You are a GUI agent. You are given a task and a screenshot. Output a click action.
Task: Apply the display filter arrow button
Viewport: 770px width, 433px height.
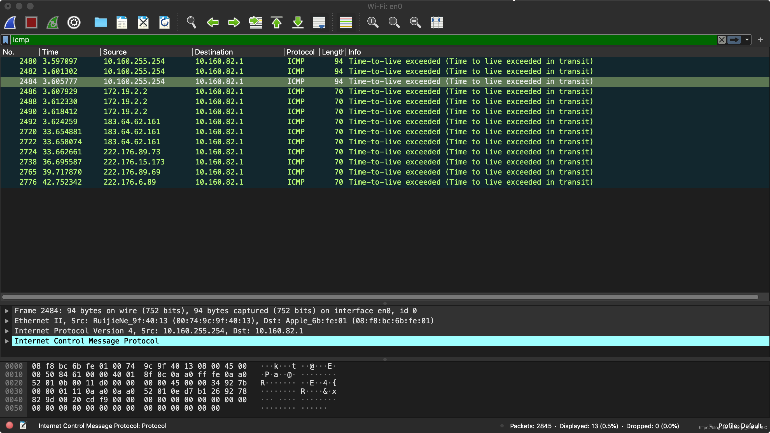[734, 40]
